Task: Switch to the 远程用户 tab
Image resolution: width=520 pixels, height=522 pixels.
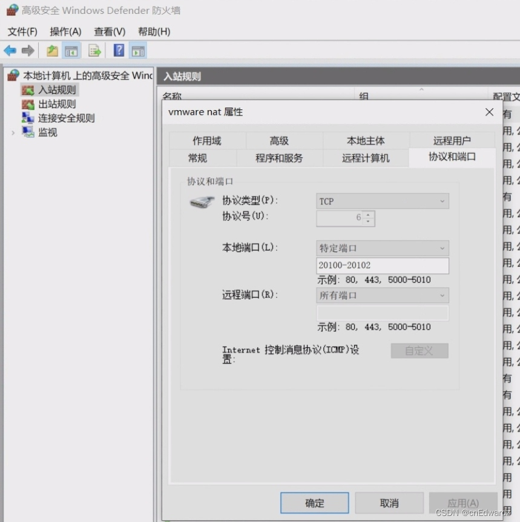Action: pos(452,140)
